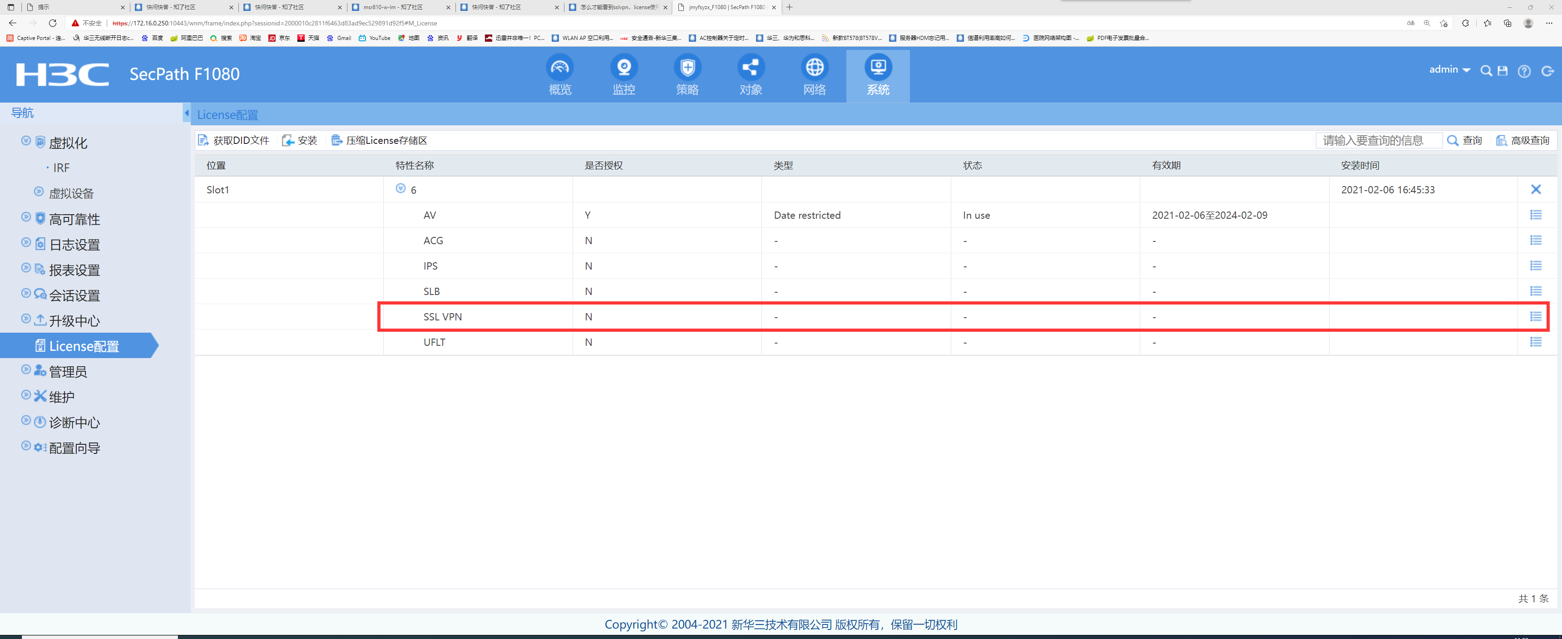The width and height of the screenshot is (1562, 639).
Task: Select the 系统 system tab
Action: pyautogui.click(x=877, y=75)
